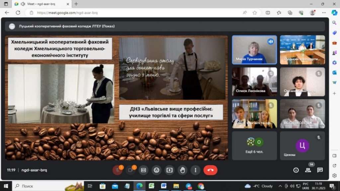Select the Meet – ngd-axar-brq browser tab
340x191 pixels.
[x=41, y=4]
